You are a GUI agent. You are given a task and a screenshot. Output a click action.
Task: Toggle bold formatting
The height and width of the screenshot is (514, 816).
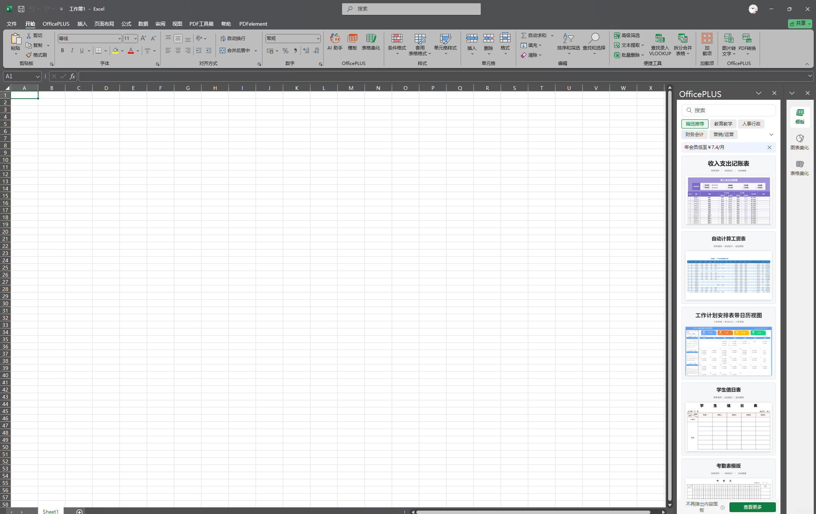tap(62, 51)
